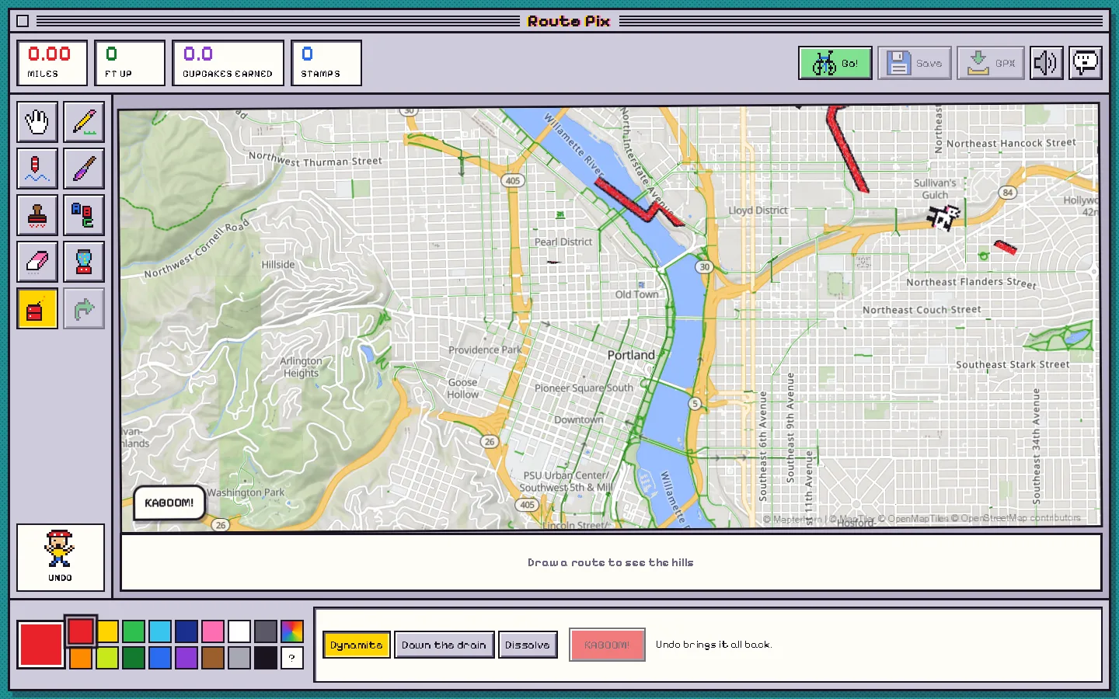Select the rubber stamp tool

37,215
